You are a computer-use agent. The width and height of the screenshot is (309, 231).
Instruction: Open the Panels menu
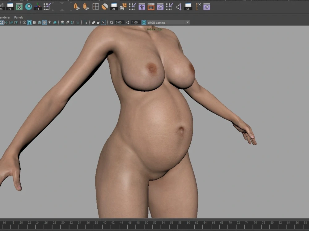tap(19, 17)
